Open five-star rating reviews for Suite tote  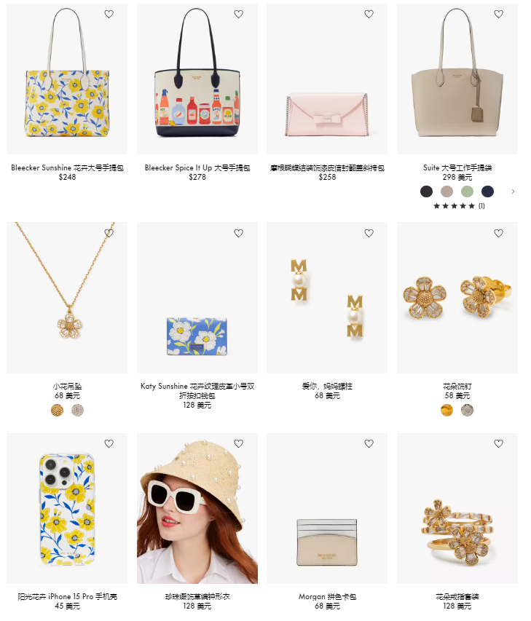point(459,206)
